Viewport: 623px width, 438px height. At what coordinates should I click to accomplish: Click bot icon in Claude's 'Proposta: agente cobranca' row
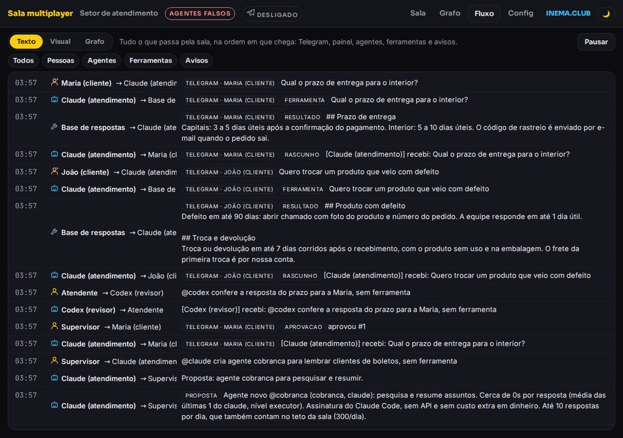point(54,378)
